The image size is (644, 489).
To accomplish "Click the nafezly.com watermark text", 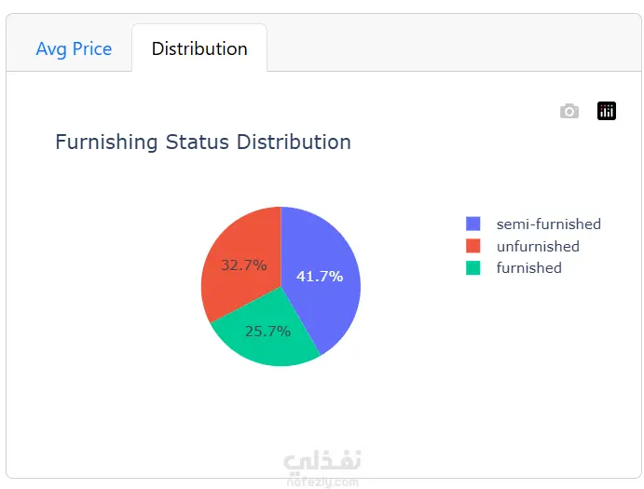I will pos(322,482).
